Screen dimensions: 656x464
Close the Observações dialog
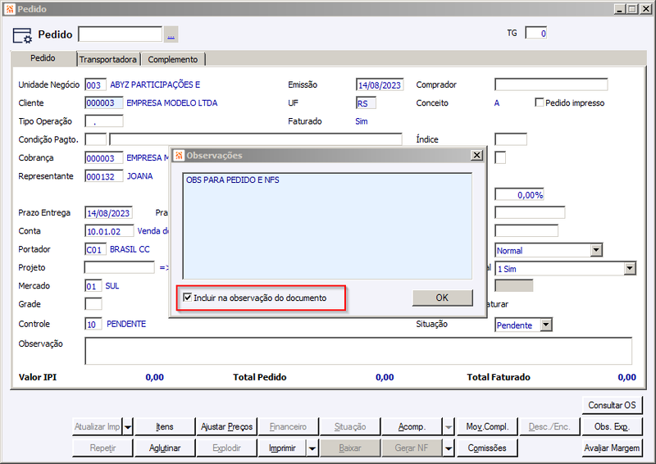pyautogui.click(x=476, y=155)
